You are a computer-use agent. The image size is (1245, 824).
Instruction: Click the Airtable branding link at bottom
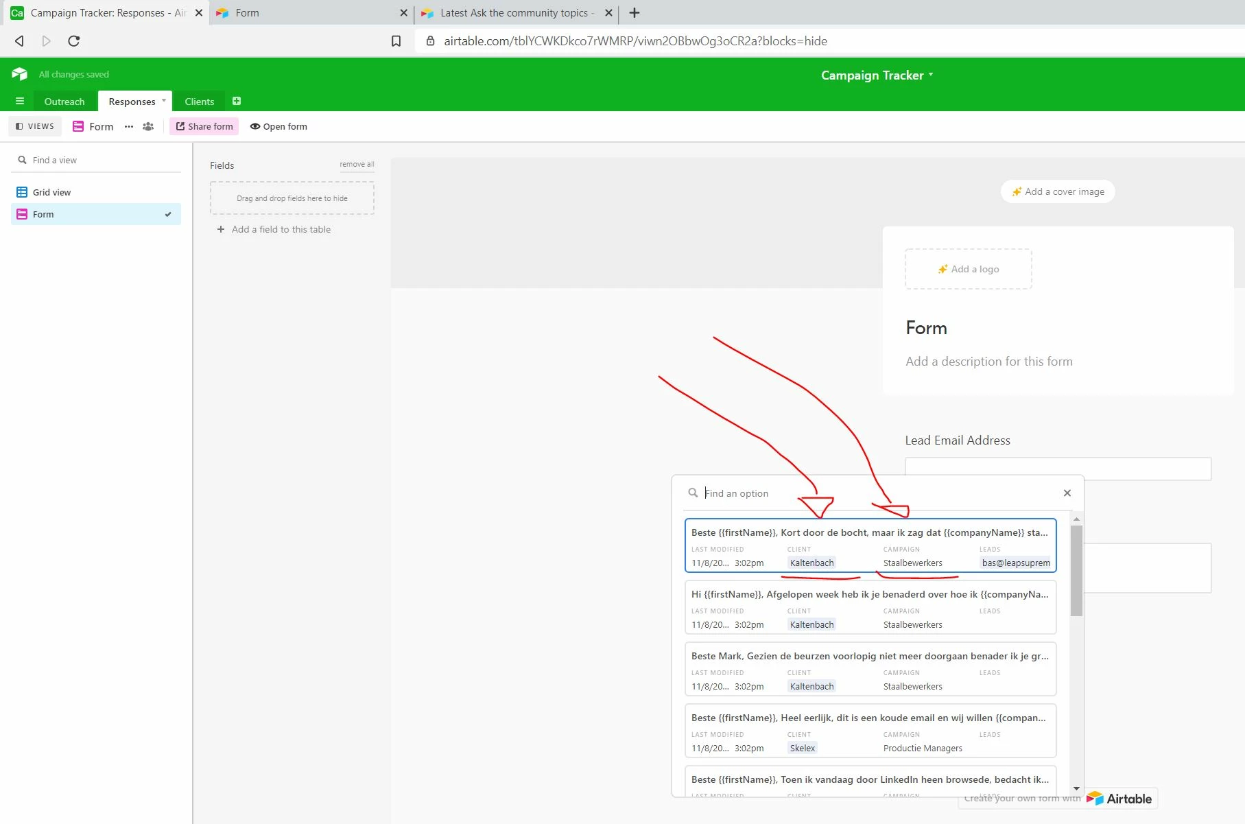point(1121,799)
